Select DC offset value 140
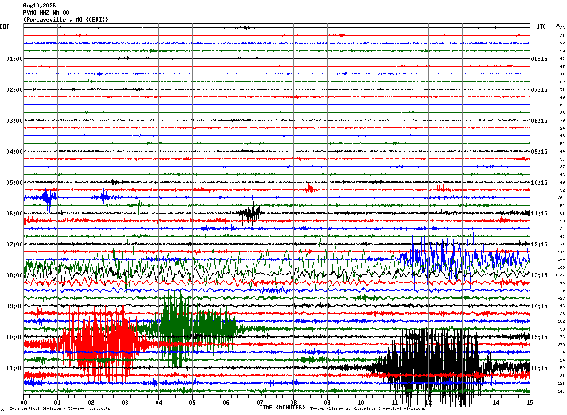Viewport: 567px width, 415px height. pyautogui.click(x=561, y=391)
